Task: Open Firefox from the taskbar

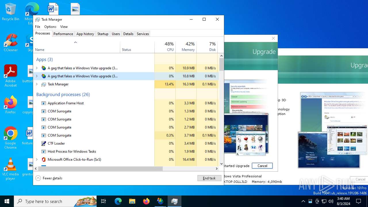Action: [x=146, y=201]
